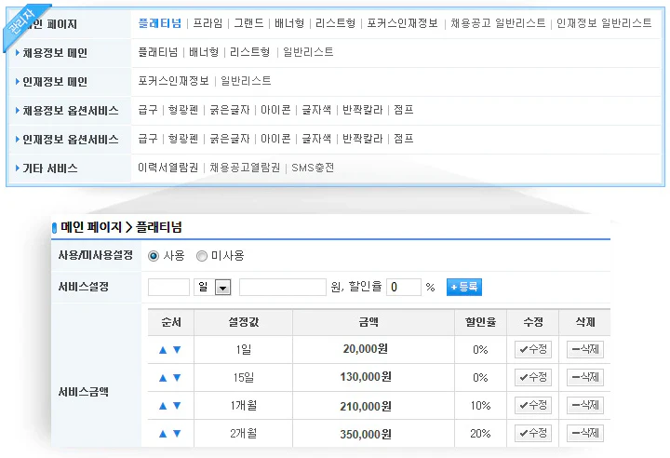Image resolution: width=670 pixels, height=458 pixels.
Task: Open 형광펜 in 인재정보 옵션서비스 row
Action: click(x=183, y=139)
